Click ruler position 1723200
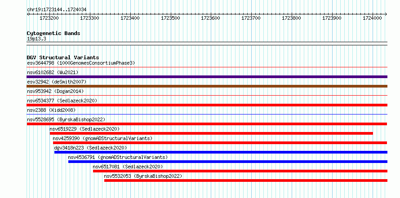The width and height of the screenshot is (400, 198). 49,18
